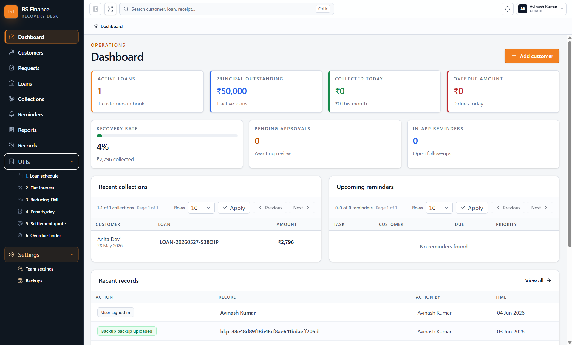Open Rows dropdown in Recent collections

click(201, 208)
